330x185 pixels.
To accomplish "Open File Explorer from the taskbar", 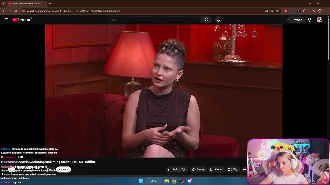I will pos(167,181).
